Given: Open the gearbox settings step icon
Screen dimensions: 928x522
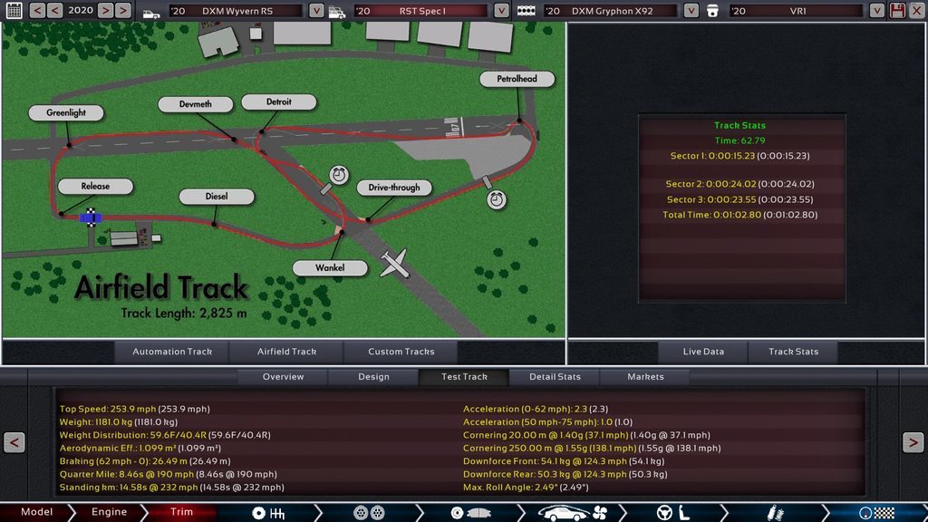Looking at the screenshot, I should tap(269, 512).
